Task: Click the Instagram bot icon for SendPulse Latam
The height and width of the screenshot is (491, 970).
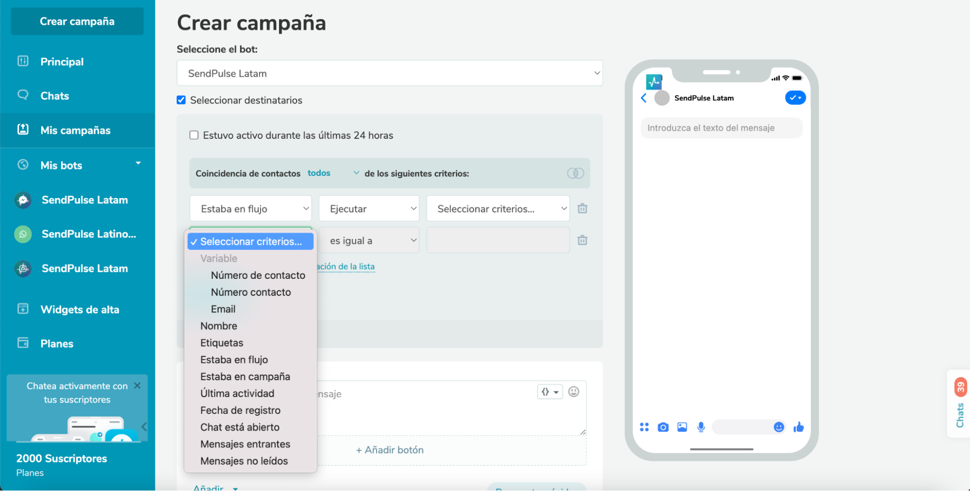Action: coord(23,269)
